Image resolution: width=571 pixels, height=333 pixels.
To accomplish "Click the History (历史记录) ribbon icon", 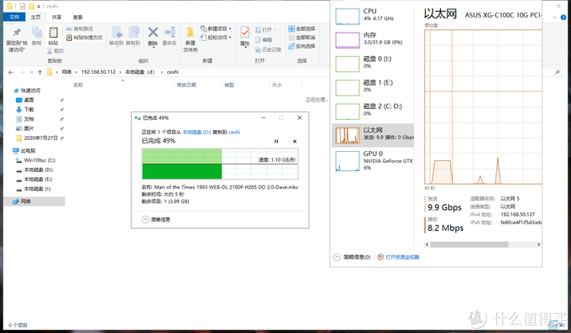I will point(268,49).
